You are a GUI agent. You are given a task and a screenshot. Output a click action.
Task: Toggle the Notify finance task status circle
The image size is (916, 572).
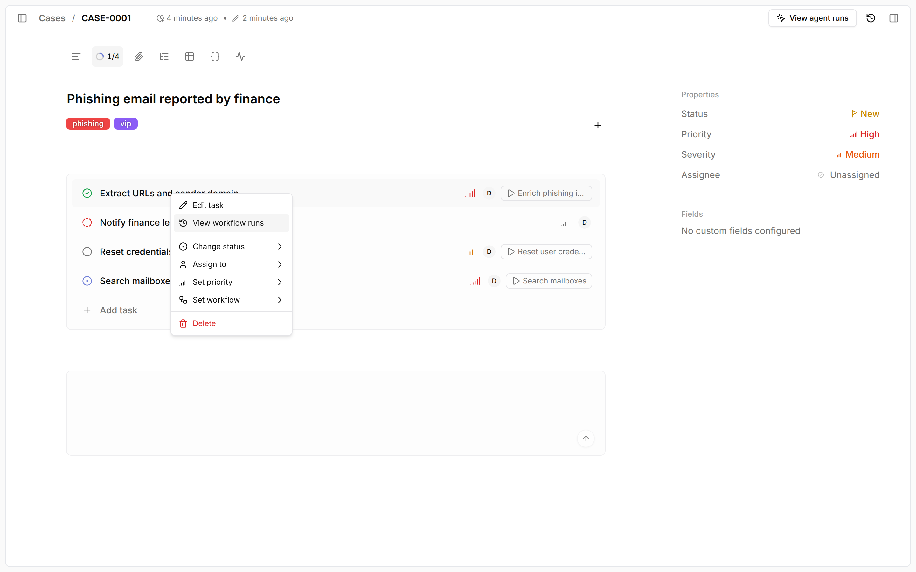click(87, 222)
